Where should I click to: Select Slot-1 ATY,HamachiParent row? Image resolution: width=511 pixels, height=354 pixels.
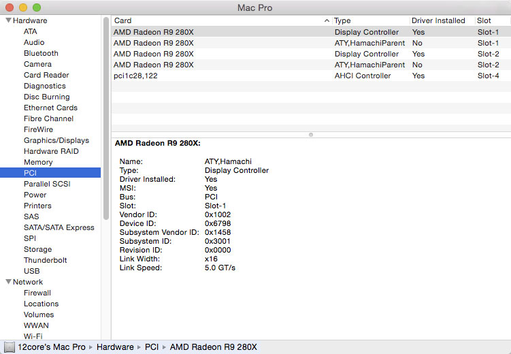click(311, 43)
